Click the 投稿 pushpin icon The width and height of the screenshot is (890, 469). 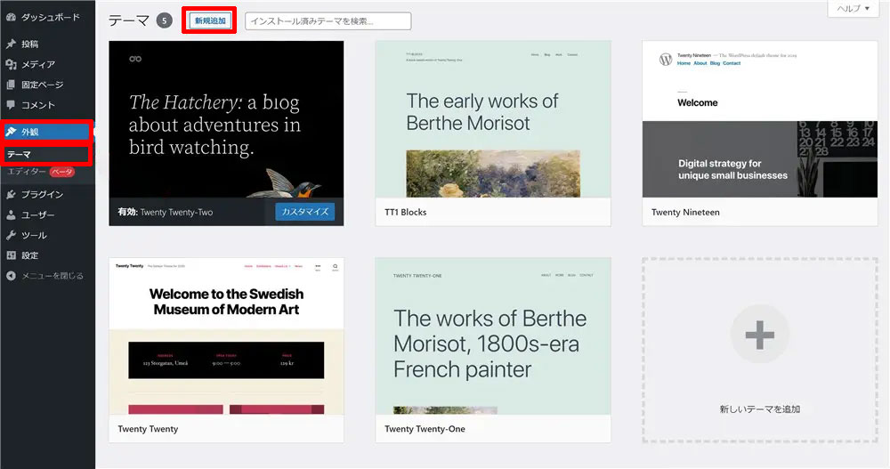tap(11, 44)
